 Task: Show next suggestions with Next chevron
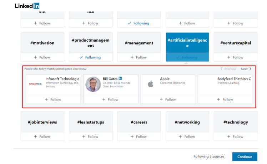click(246, 69)
